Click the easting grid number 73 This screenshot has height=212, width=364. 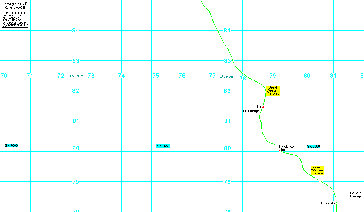tap(91, 76)
